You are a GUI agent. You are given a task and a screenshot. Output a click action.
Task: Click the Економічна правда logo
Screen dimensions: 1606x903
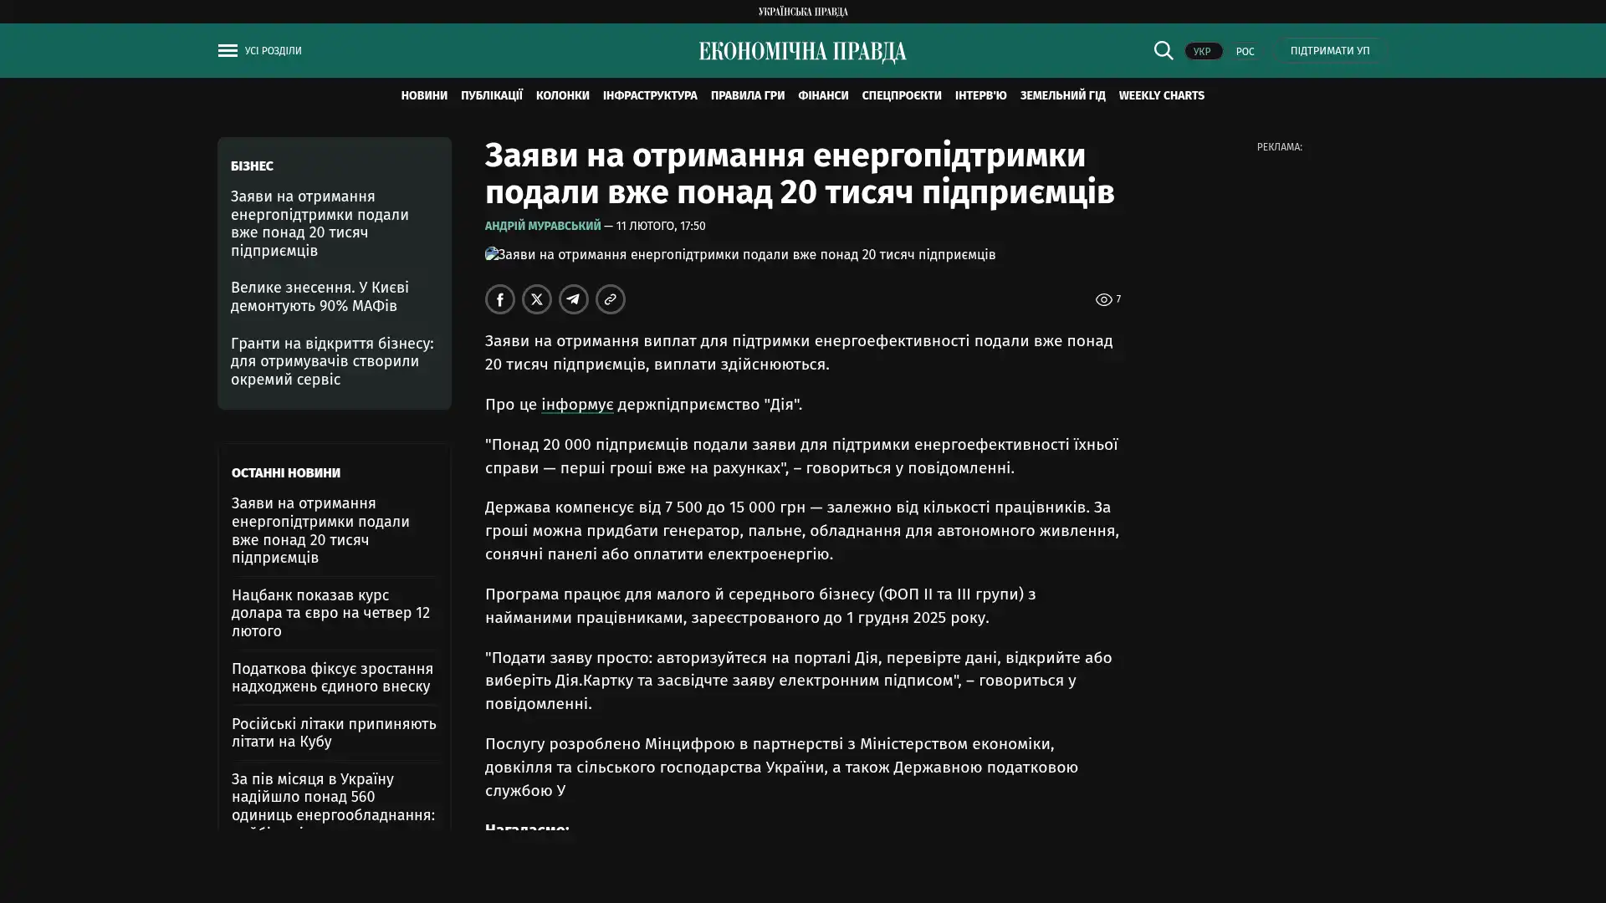pyautogui.click(x=802, y=52)
